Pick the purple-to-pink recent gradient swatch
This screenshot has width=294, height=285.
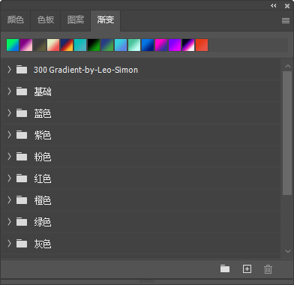coord(26,45)
